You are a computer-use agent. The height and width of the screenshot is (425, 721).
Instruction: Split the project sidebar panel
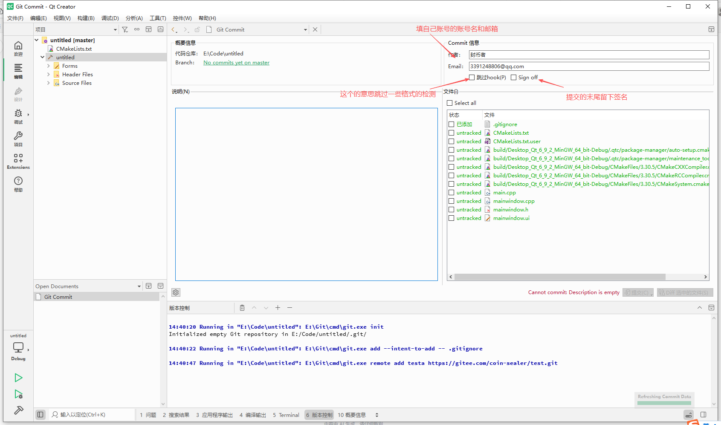(x=148, y=29)
